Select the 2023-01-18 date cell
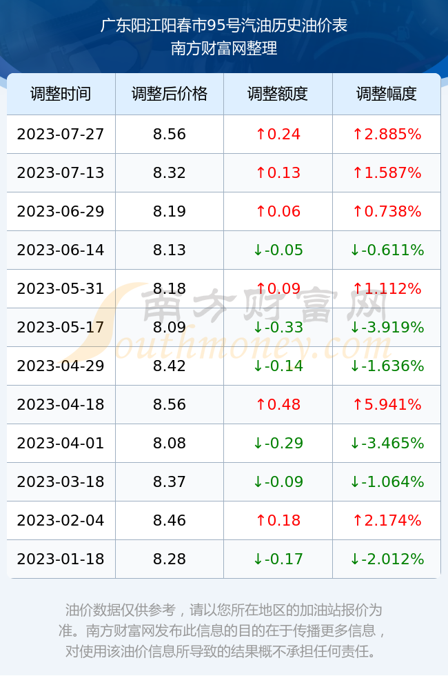 pyautogui.click(x=61, y=559)
